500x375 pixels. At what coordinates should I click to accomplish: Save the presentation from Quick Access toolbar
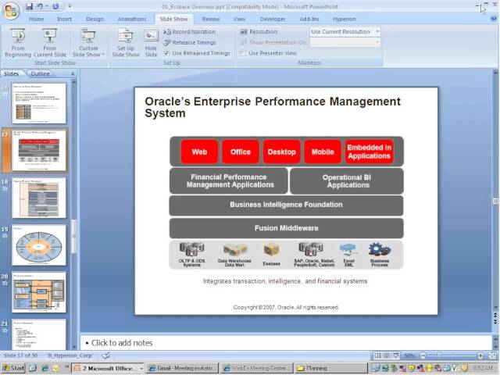click(x=30, y=6)
